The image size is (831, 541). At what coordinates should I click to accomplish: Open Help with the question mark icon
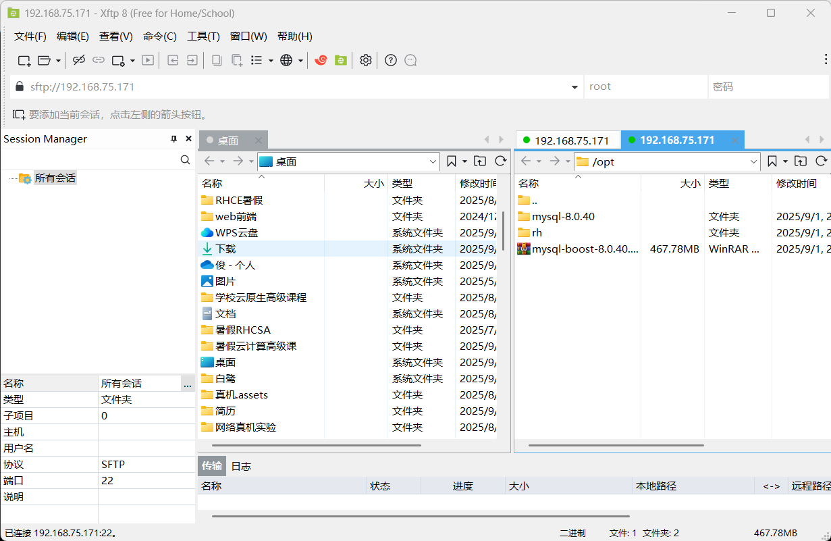pyautogui.click(x=391, y=60)
